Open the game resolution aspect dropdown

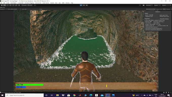pos(14,9)
